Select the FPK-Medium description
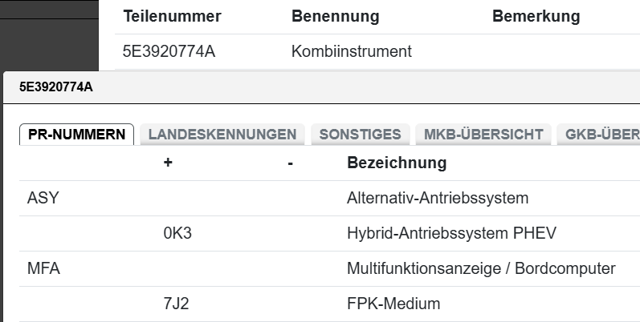Viewport: 640px width, 322px height. coord(393,304)
